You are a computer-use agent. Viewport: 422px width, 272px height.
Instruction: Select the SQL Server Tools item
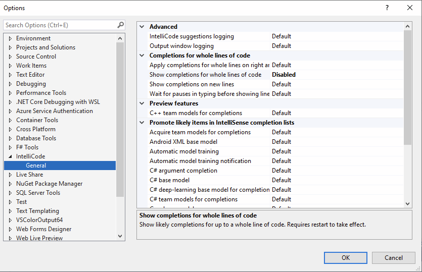coord(38,193)
